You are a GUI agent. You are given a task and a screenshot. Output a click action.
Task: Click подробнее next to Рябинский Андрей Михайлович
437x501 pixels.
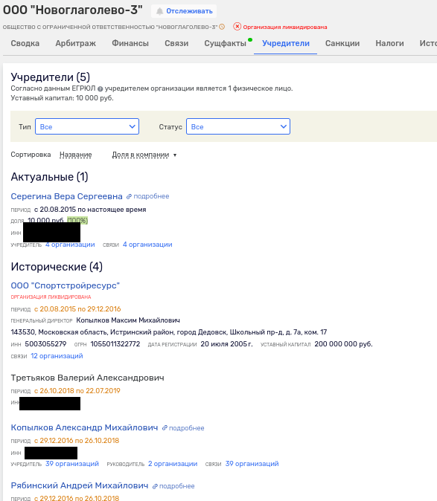(177, 486)
